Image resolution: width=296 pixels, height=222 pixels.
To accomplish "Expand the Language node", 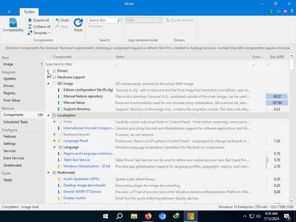I will click(x=54, y=147).
